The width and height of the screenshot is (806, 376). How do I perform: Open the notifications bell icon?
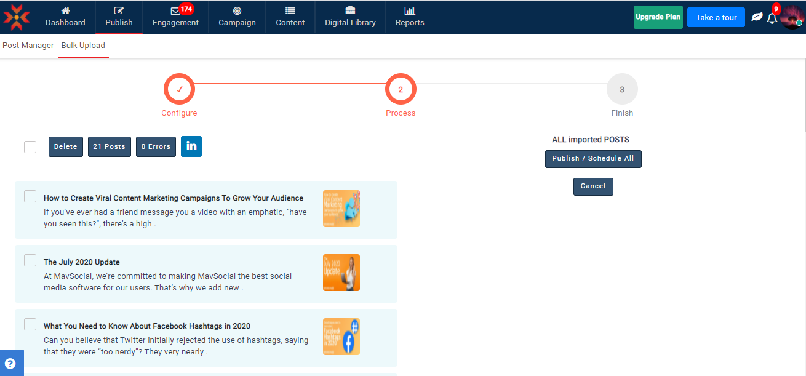point(772,18)
